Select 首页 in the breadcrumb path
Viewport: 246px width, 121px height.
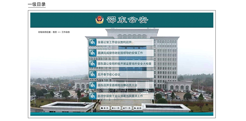coord(55,32)
